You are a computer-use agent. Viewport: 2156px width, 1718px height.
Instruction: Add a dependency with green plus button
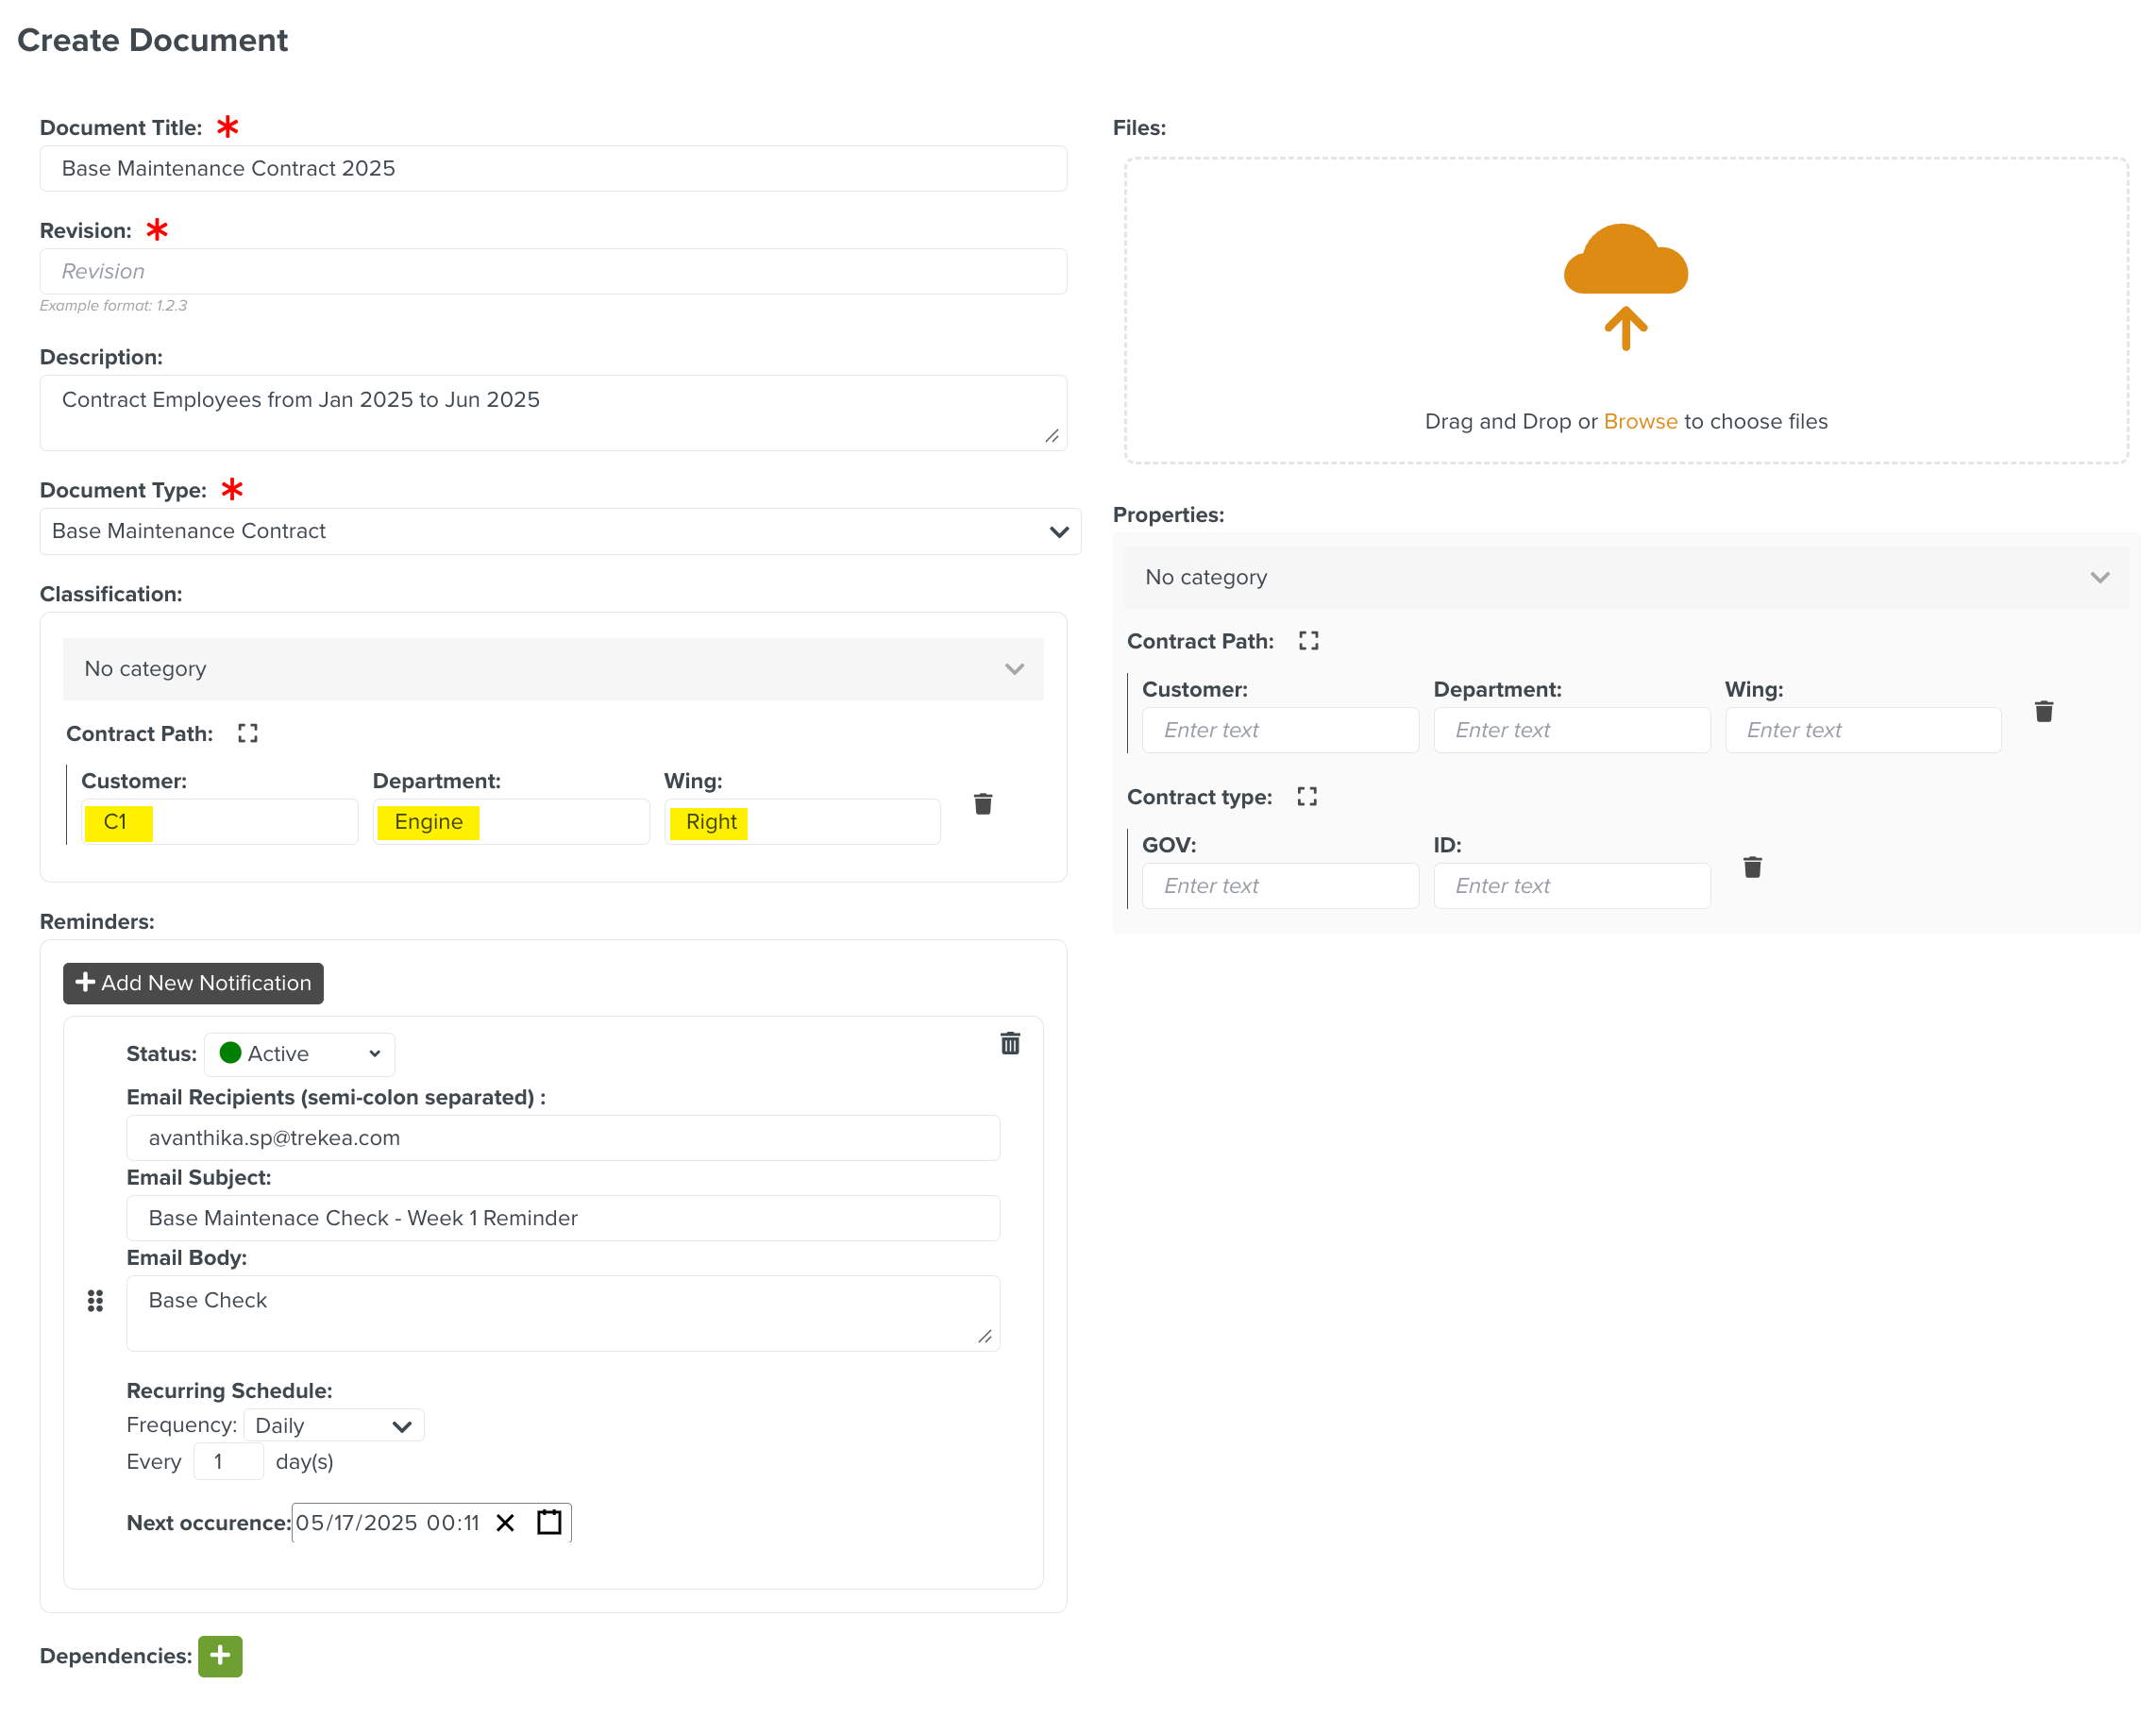220,1656
